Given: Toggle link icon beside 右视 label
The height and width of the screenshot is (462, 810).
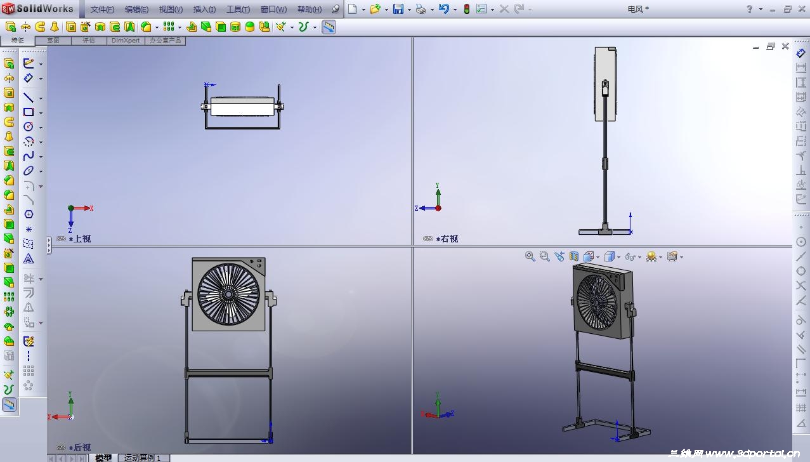Looking at the screenshot, I should point(428,239).
